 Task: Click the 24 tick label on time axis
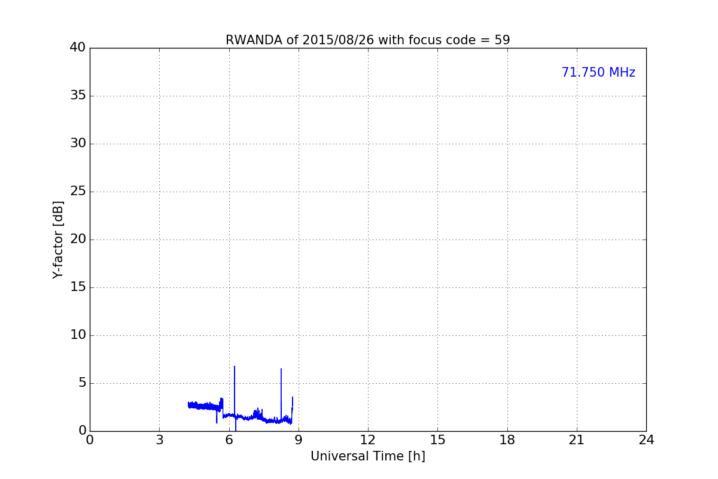point(646,440)
